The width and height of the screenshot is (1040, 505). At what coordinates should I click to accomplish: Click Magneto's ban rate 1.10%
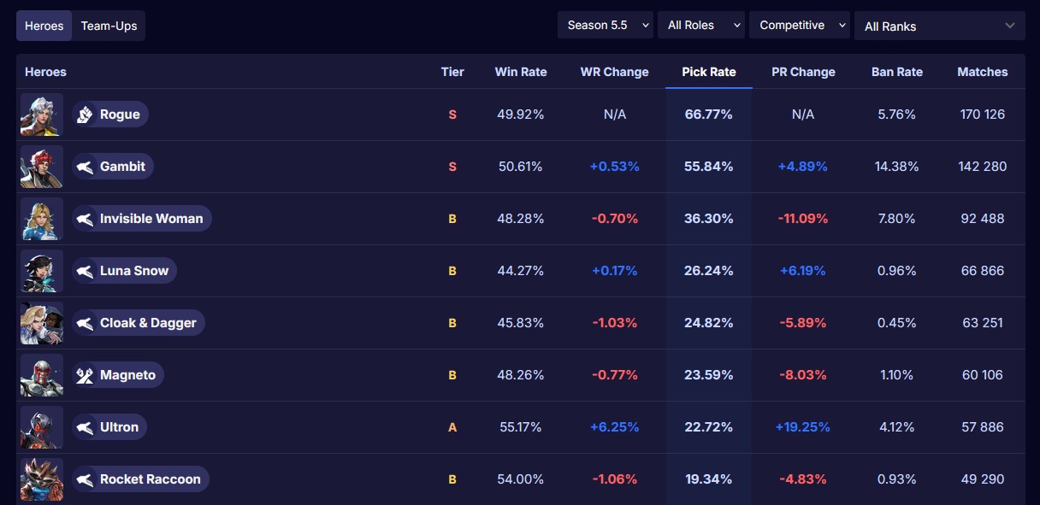coord(897,375)
